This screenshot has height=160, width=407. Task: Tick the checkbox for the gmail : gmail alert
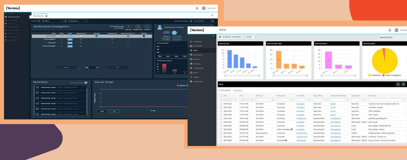point(221,122)
